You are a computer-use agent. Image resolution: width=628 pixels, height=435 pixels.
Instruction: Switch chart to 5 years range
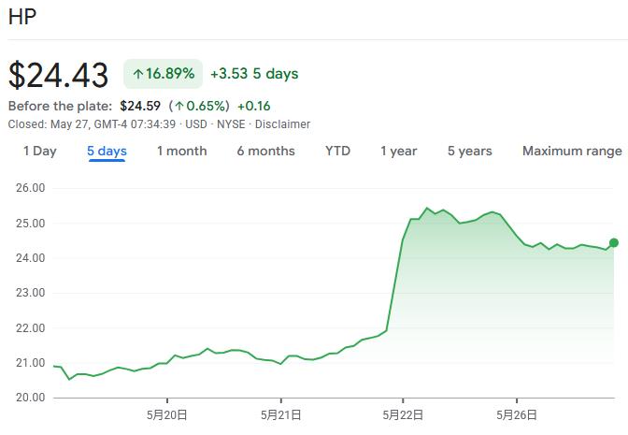coord(470,152)
